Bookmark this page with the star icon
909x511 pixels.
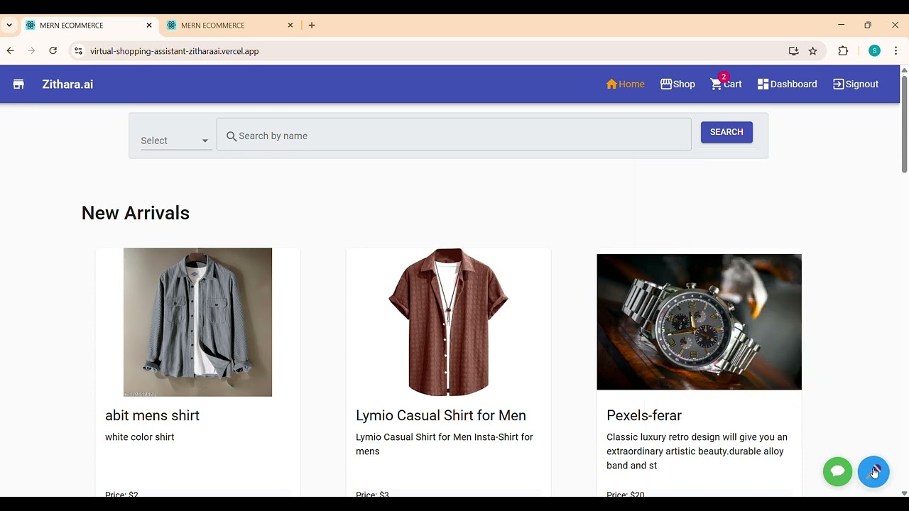pyautogui.click(x=813, y=51)
